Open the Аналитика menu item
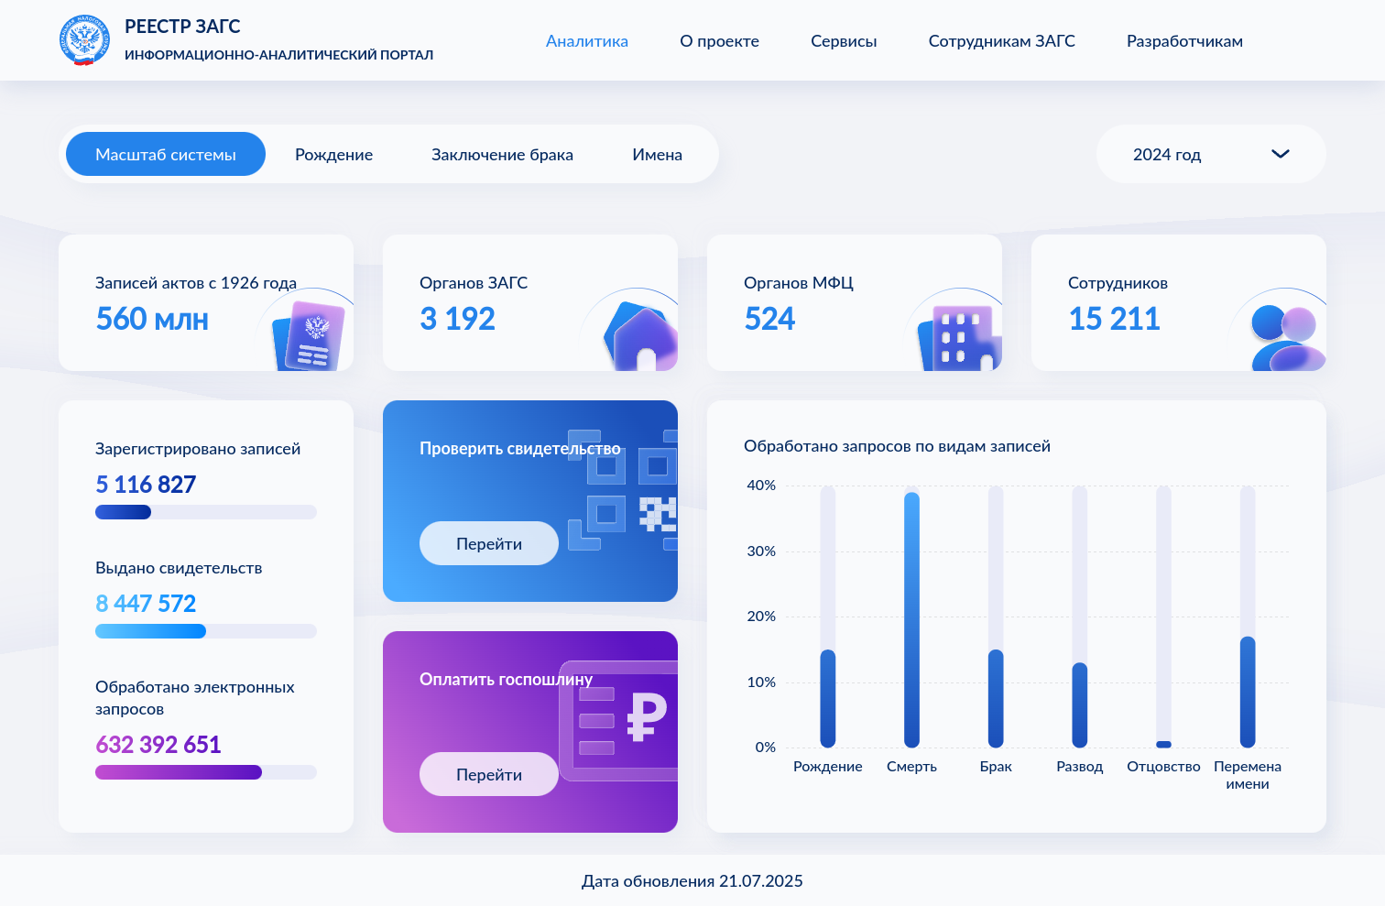Image resolution: width=1385 pixels, height=906 pixels. tap(587, 41)
